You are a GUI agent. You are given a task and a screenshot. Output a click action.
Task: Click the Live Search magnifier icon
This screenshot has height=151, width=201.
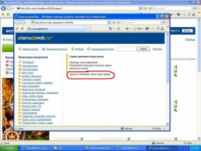pyautogui.click(x=164, y=22)
